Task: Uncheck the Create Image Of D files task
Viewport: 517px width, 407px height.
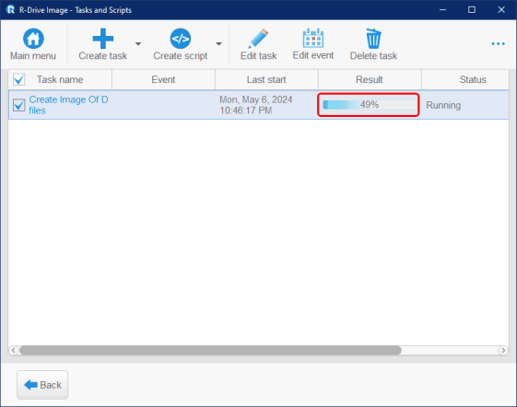Action: [x=18, y=105]
